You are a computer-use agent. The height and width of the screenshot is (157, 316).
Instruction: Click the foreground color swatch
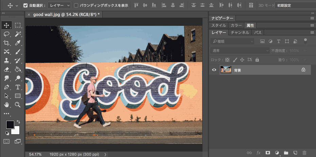point(10,124)
